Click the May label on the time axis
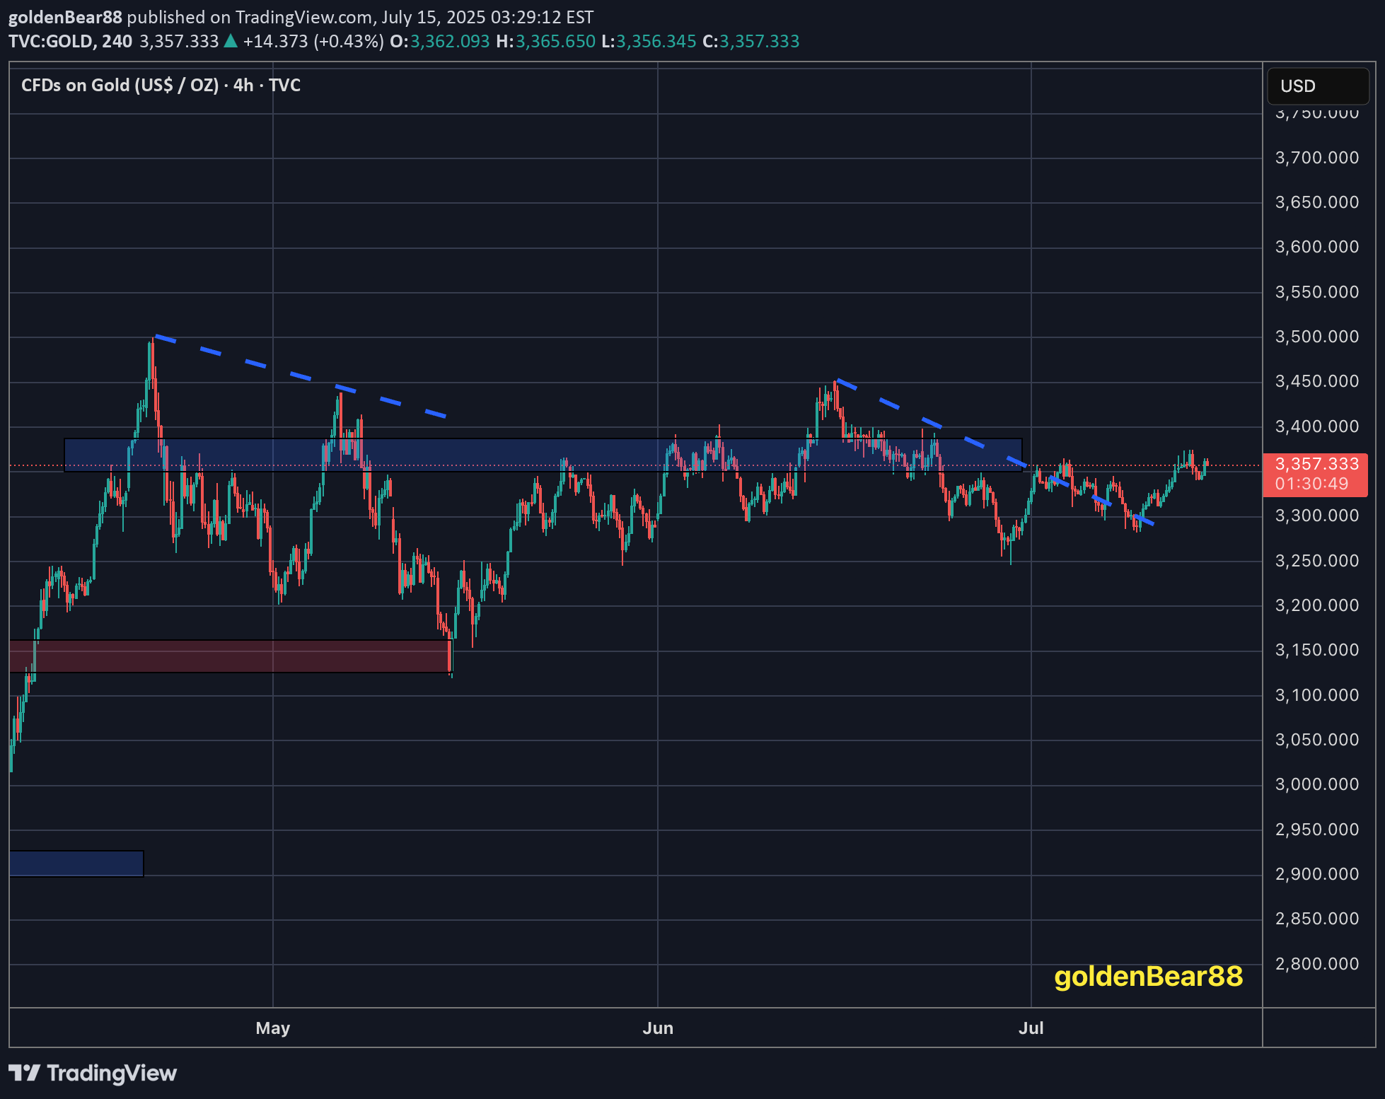 tap(273, 1028)
